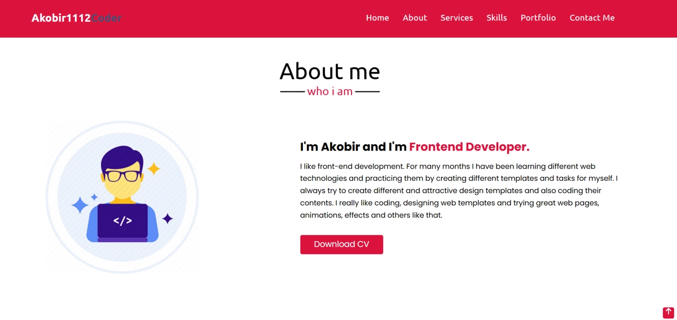Image resolution: width=677 pixels, height=320 pixels.
Task: Go to the About section
Action: click(x=415, y=18)
